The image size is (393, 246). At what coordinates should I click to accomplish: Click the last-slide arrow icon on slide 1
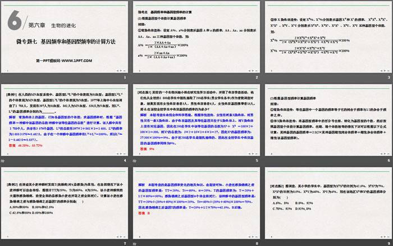125,71
